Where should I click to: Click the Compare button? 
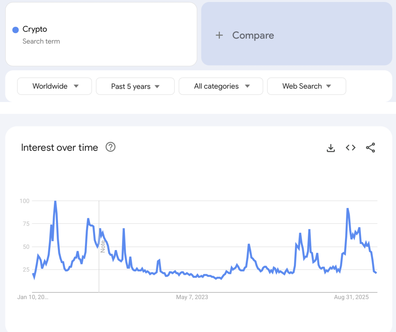(253, 35)
